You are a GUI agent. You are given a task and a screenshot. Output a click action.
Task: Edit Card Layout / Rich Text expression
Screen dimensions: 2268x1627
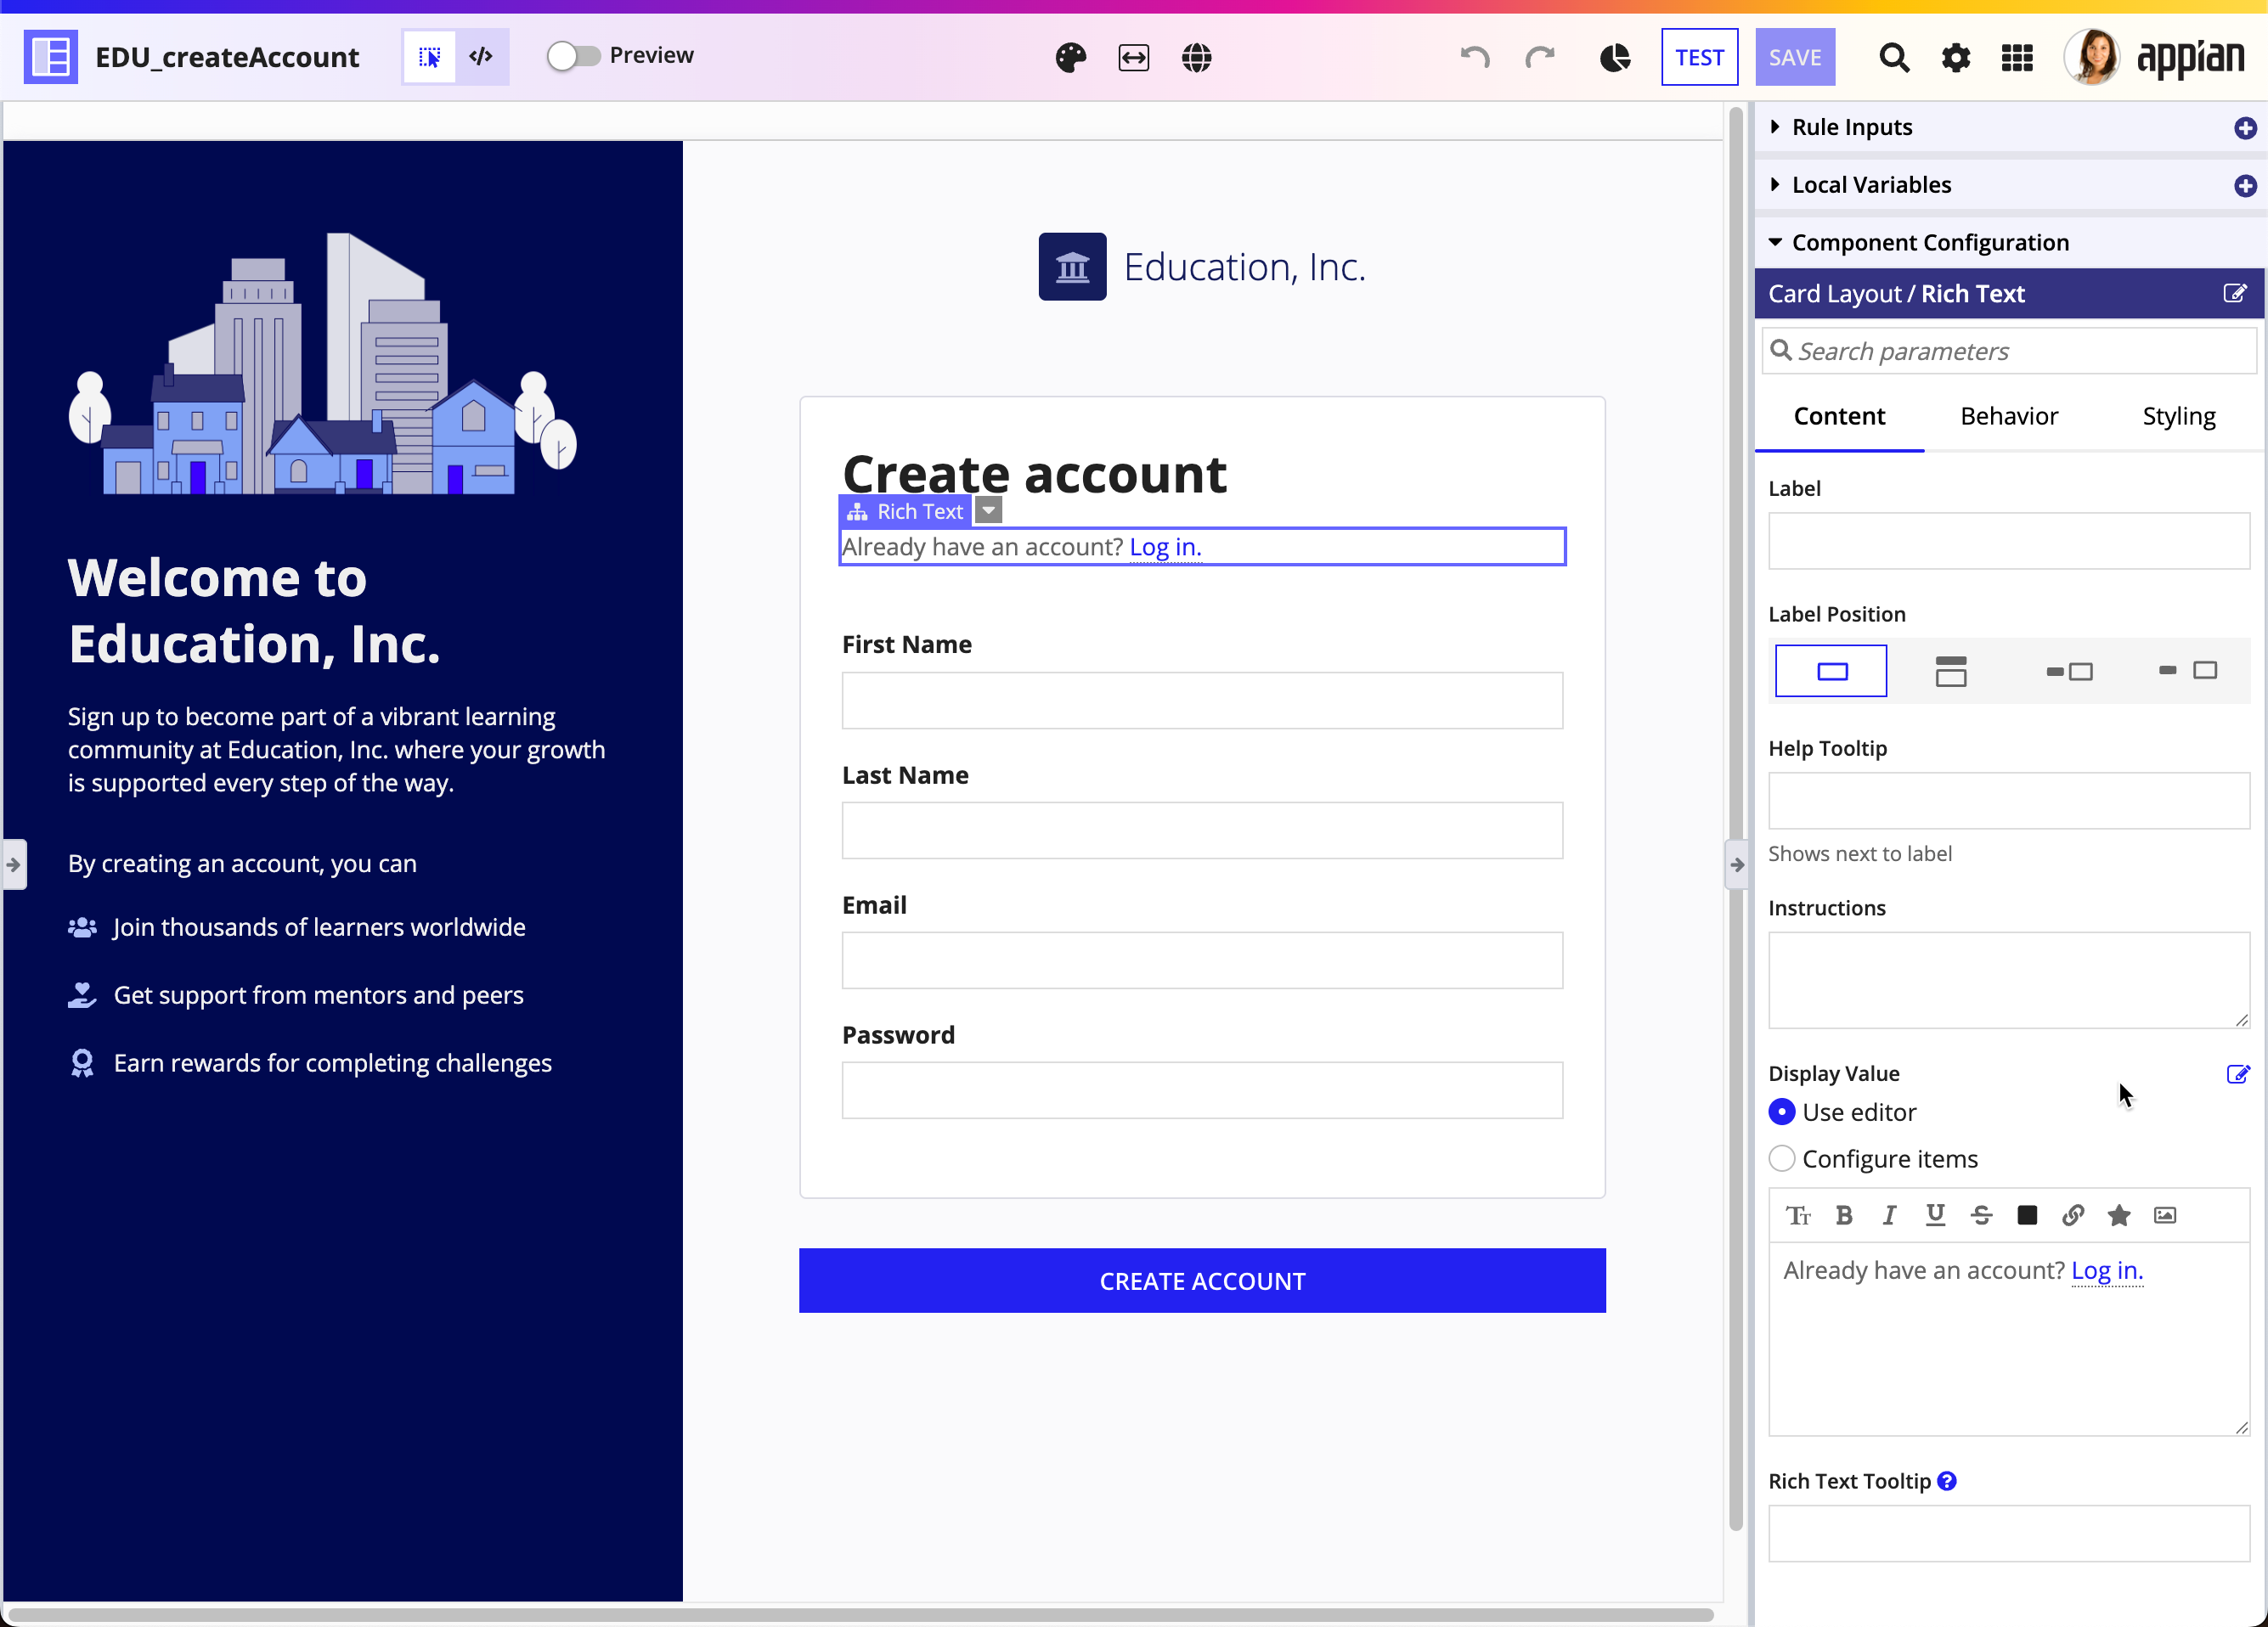[x=2234, y=293]
